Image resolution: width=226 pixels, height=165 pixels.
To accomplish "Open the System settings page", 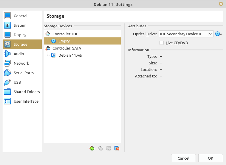I will tap(22, 25).
